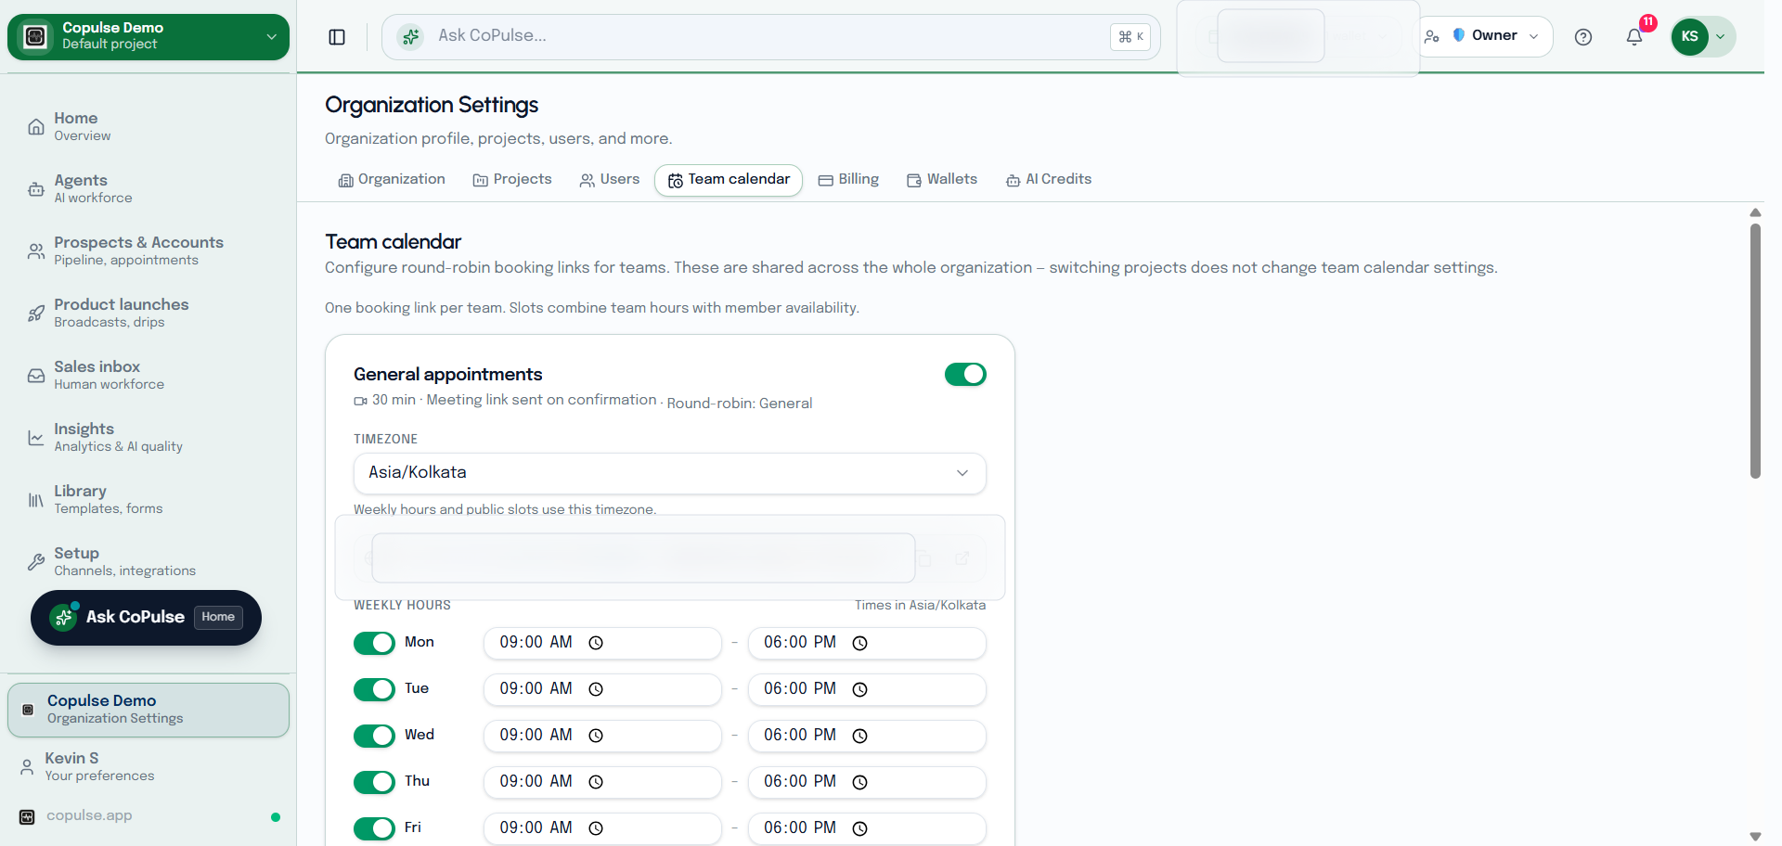Screen dimensions: 1782x846
Task: Click Friday end time field 06:00 PM
Action: (867, 828)
